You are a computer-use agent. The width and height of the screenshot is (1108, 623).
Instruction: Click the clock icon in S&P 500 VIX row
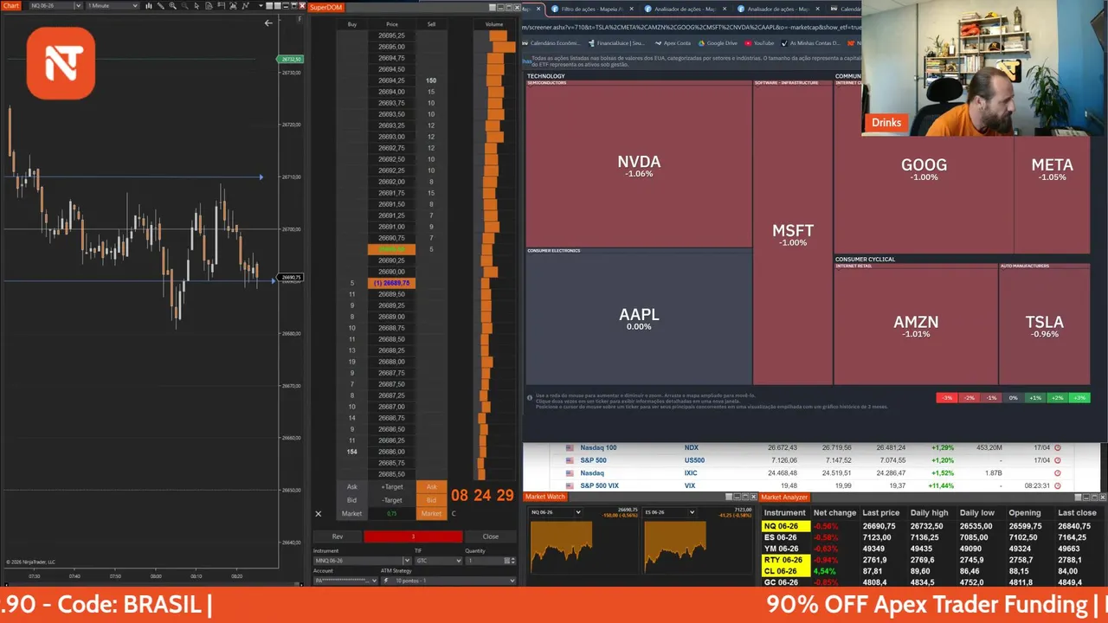(1057, 486)
